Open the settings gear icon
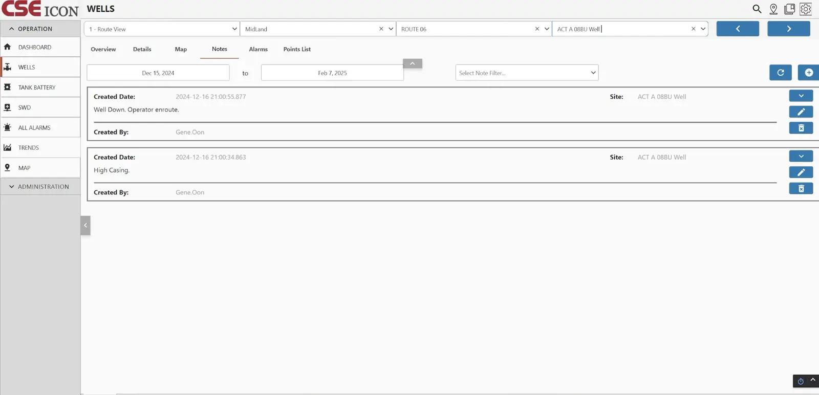 [806, 9]
